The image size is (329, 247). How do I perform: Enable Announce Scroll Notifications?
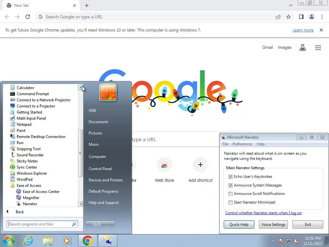(x=230, y=194)
